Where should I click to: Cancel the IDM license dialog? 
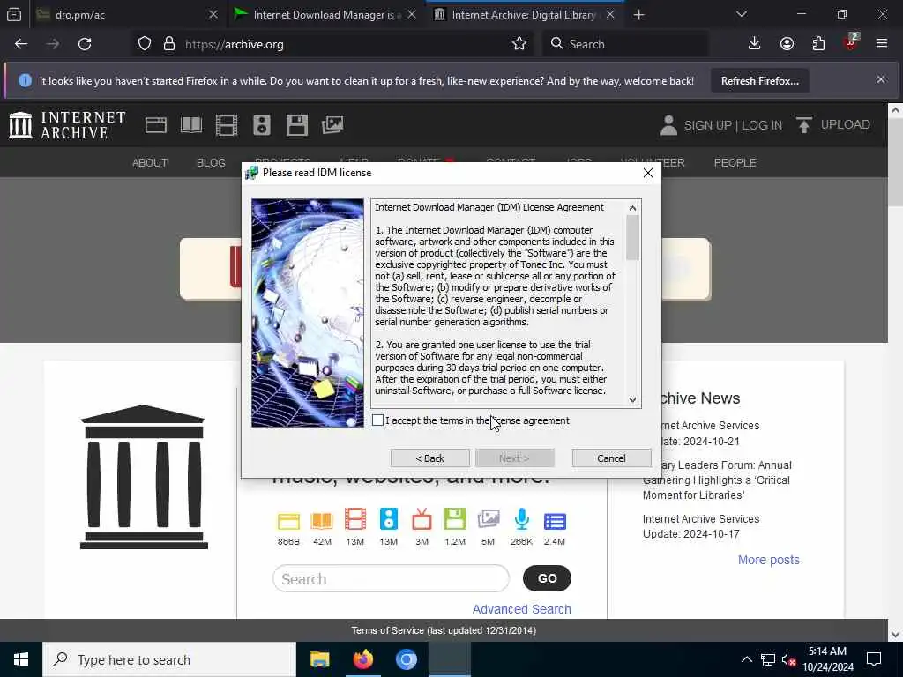612,458
